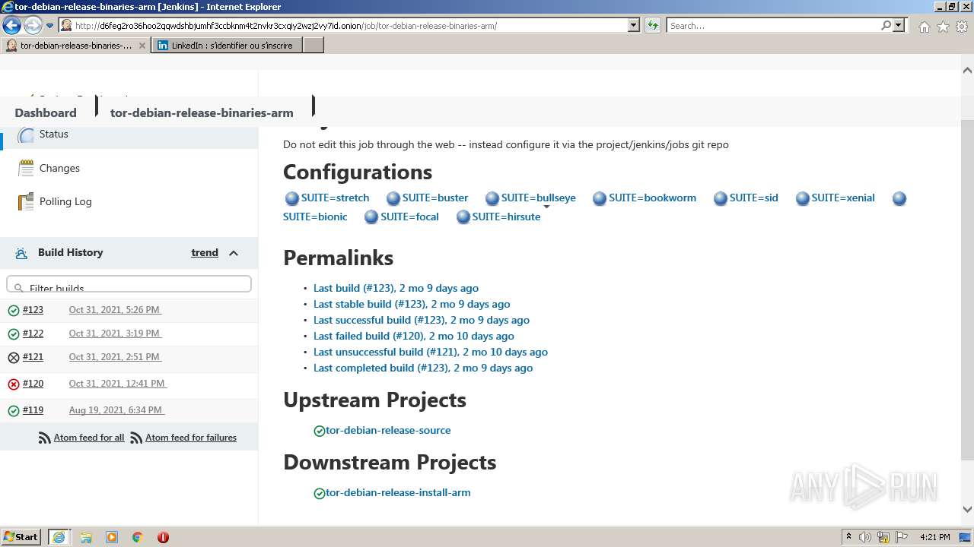The height and width of the screenshot is (547, 974).
Task: Open the browser Home icon
Action: (924, 27)
